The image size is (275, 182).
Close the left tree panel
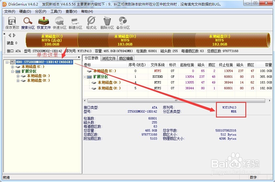pos(79,57)
